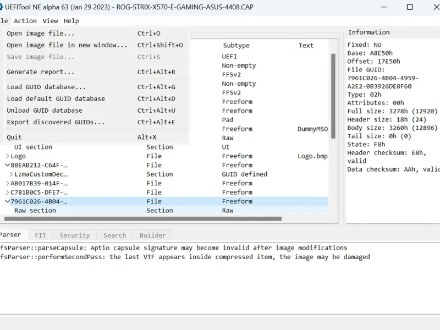This screenshot has height=330, width=440.
Task: Maximize the UEFITool window
Action: tap(410, 7)
